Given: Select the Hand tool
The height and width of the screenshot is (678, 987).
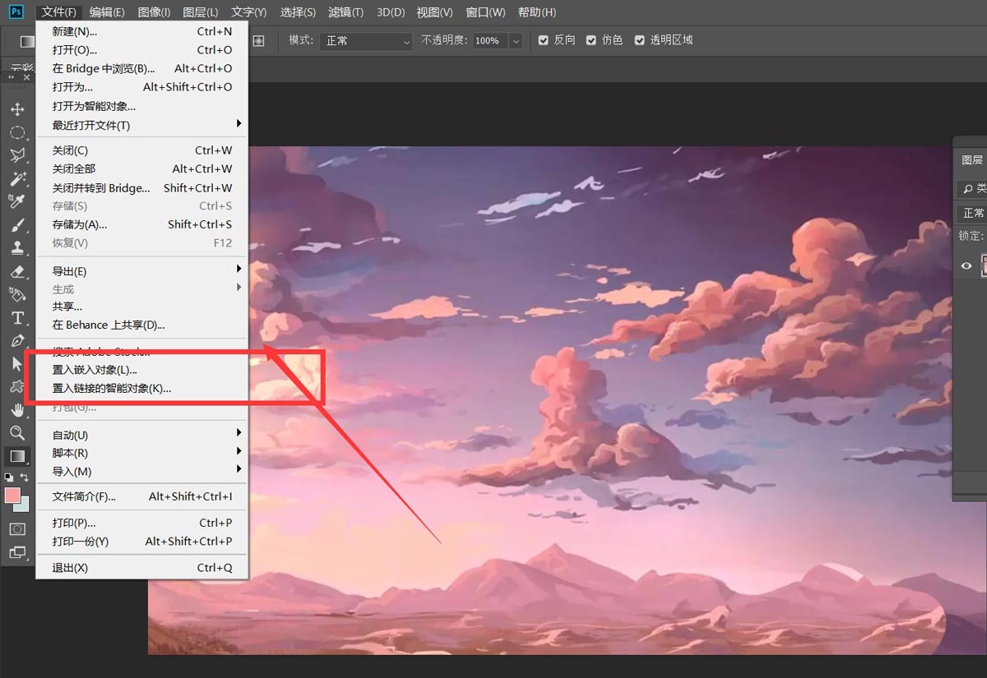Looking at the screenshot, I should click(17, 409).
